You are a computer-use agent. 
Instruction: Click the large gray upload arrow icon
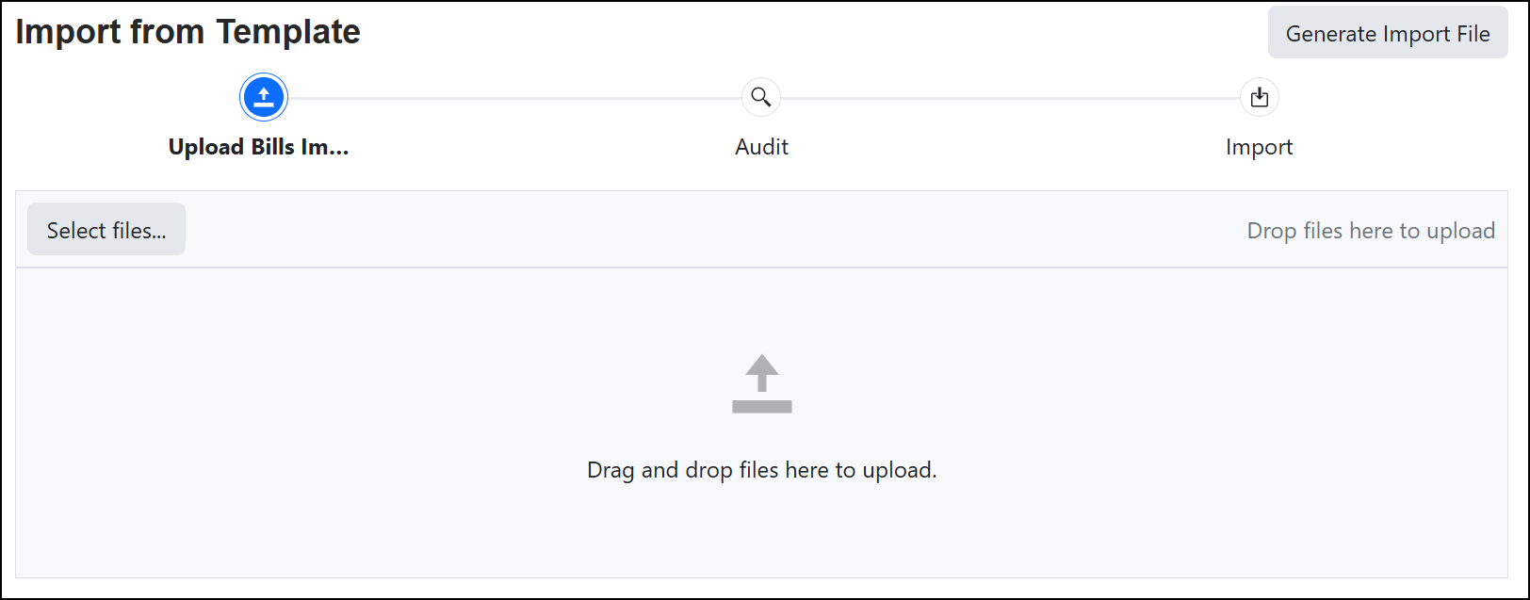(x=762, y=373)
